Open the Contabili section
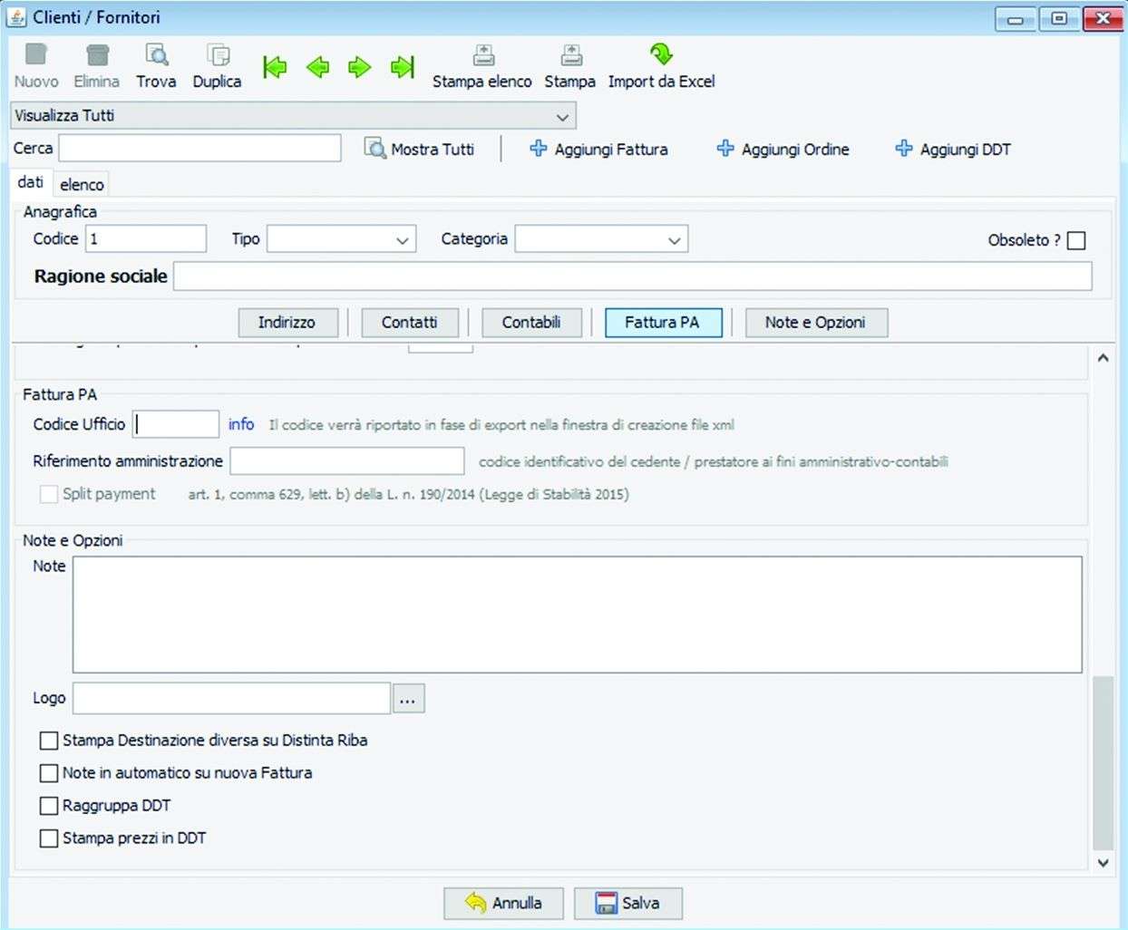This screenshot has height=930, width=1128. click(x=531, y=323)
